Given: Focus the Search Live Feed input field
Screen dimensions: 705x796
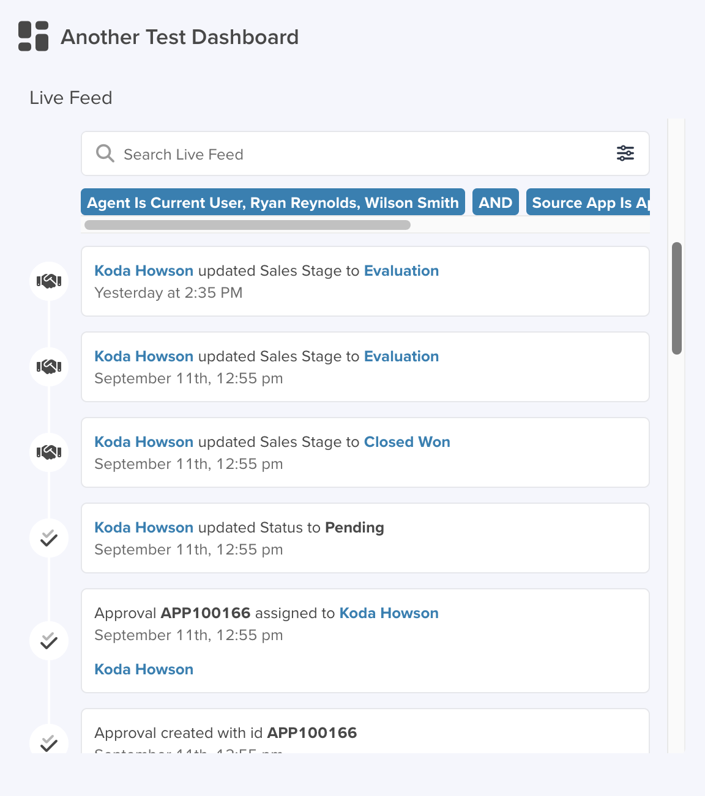Looking at the screenshot, I should 365,154.
